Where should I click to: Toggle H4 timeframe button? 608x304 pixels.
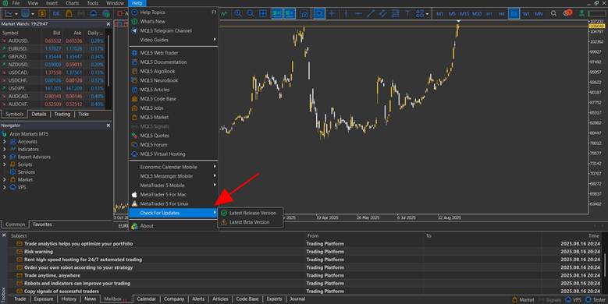[502, 14]
